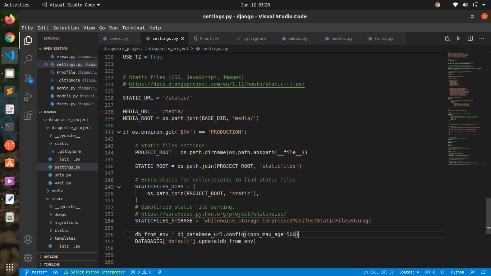Run the Python file using the play icon
This screenshot has height=276, width=491.
point(459,38)
